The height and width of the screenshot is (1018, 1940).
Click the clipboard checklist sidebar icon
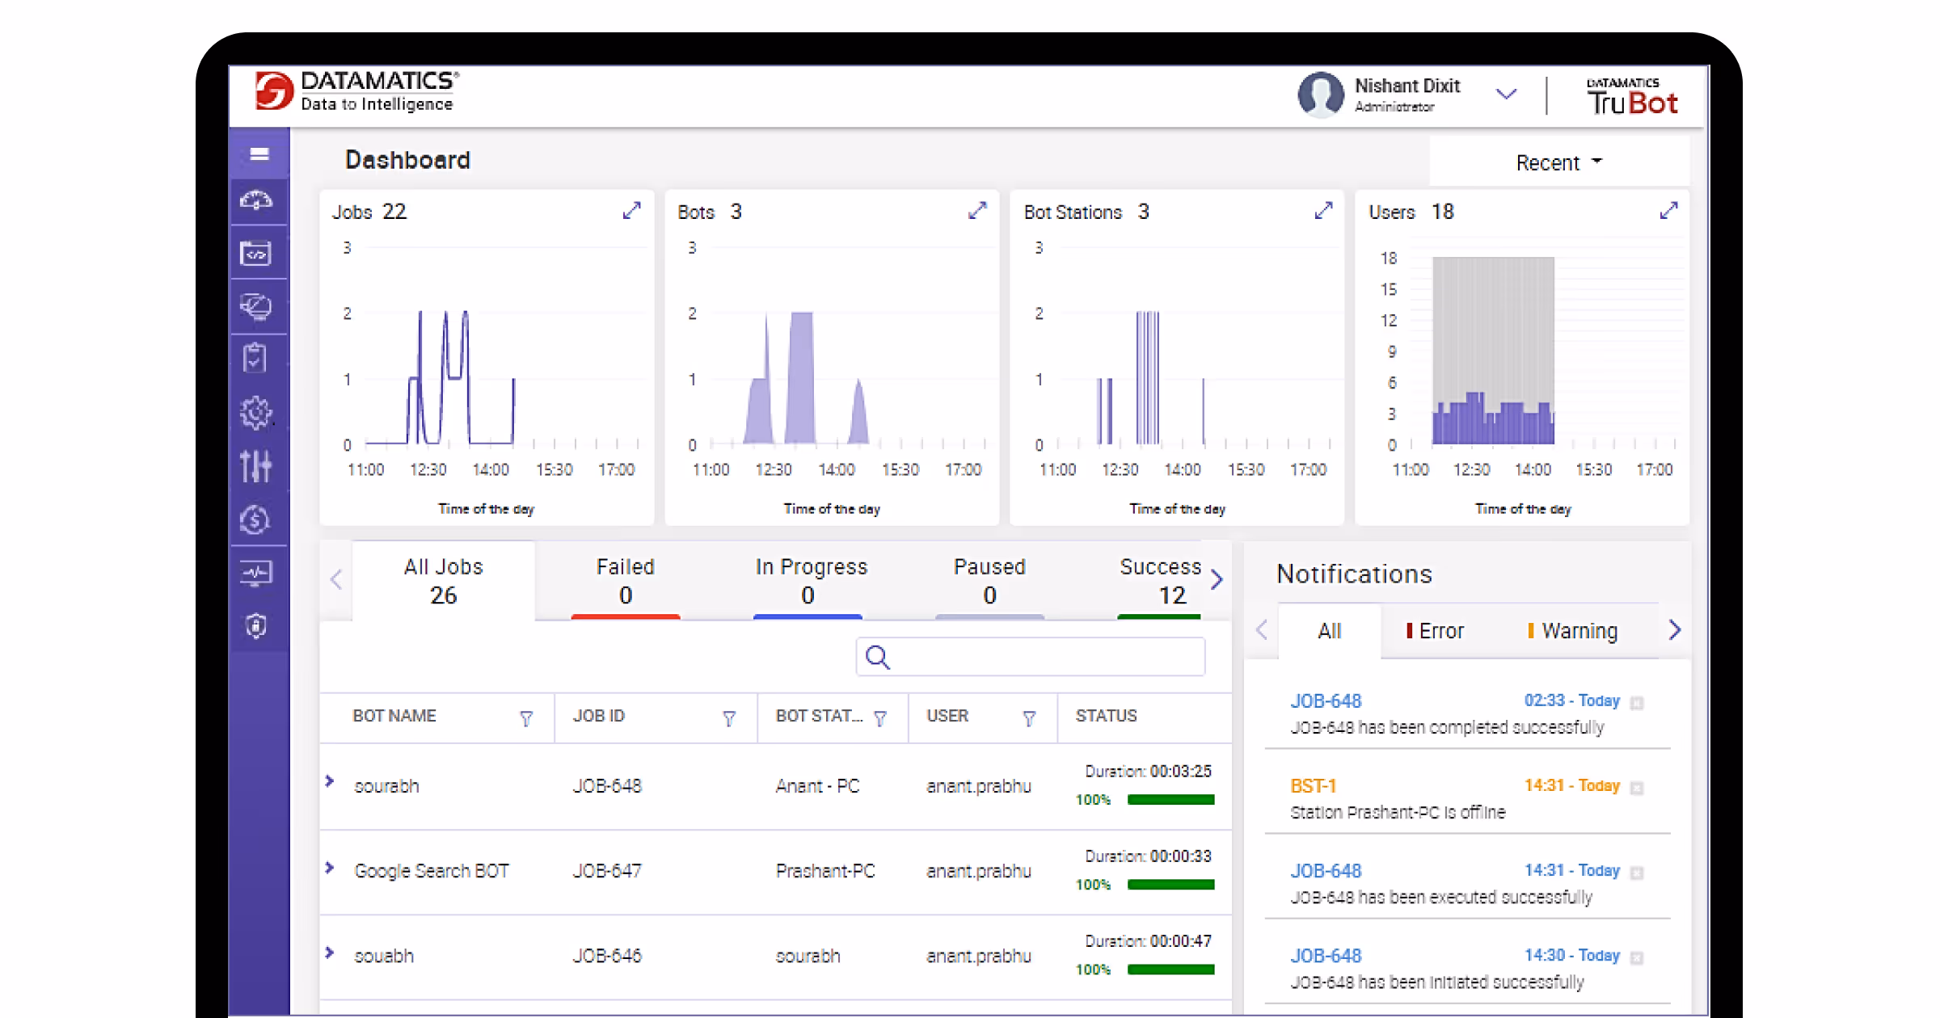point(255,357)
